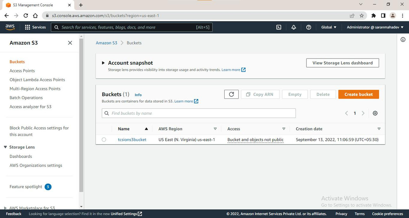Open Buckets in the sidebar

17,62
